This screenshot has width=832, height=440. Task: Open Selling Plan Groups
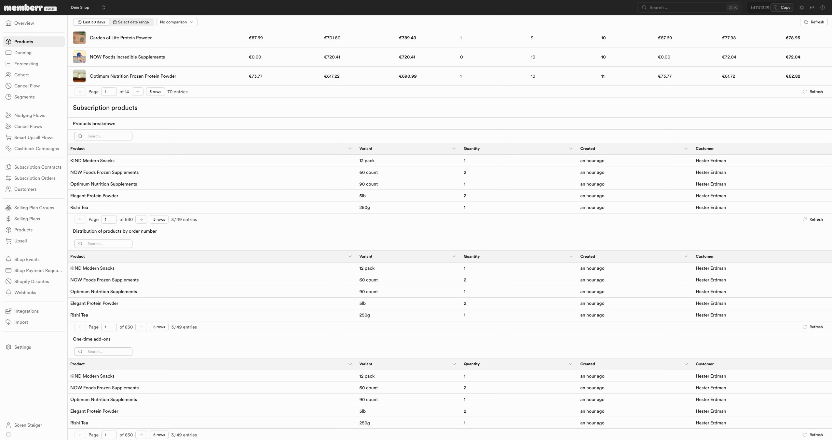click(34, 208)
